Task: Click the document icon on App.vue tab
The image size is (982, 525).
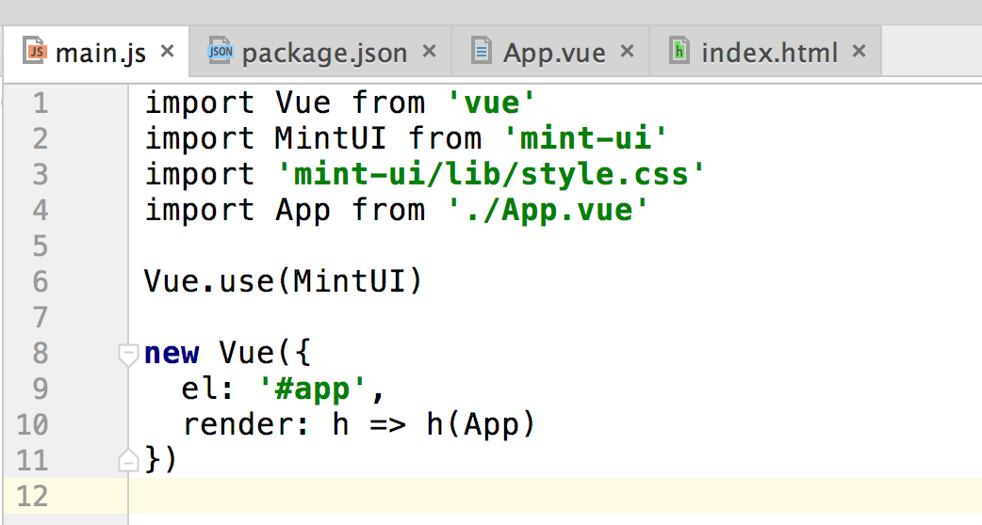Action: coord(481,51)
